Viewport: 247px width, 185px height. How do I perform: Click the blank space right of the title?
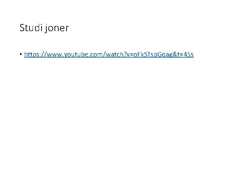[154, 28]
